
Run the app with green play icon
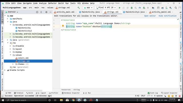(120, 8)
